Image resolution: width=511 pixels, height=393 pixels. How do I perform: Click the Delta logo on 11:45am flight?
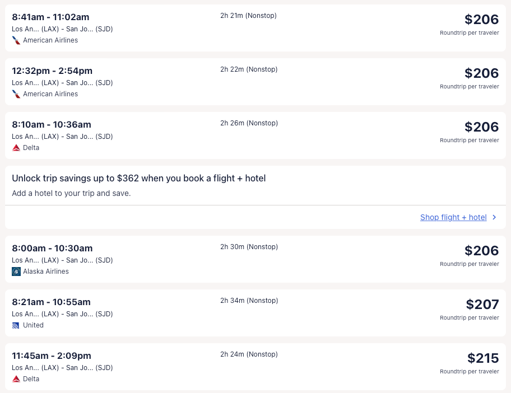tap(16, 379)
